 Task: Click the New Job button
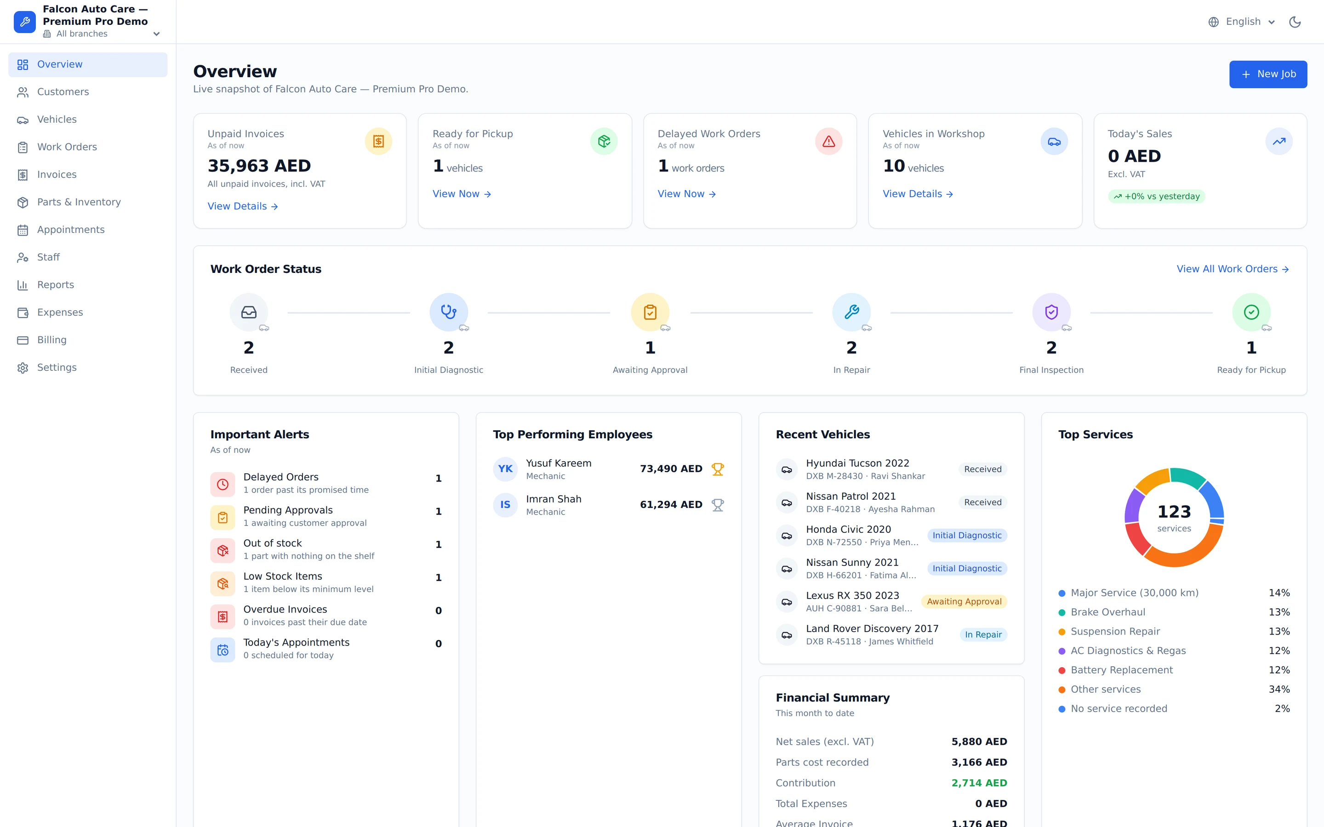(1267, 74)
